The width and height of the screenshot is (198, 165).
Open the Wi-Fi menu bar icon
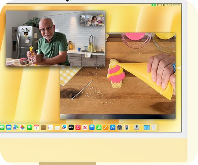coord(158,5)
